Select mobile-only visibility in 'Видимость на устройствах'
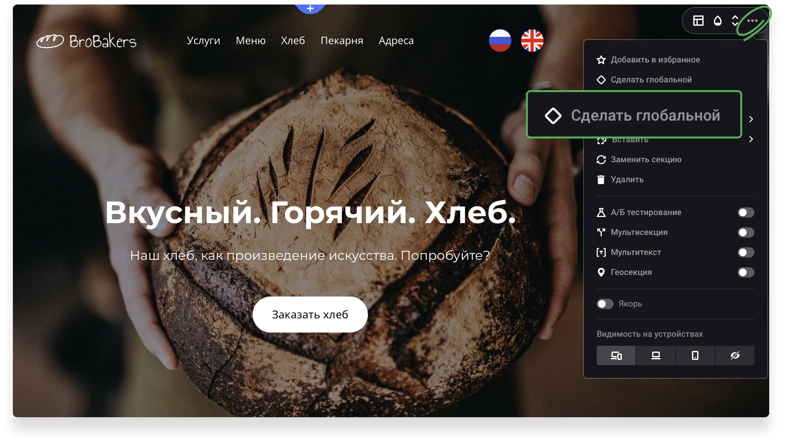Image resolution: width=785 pixels, height=443 pixels. click(x=696, y=355)
